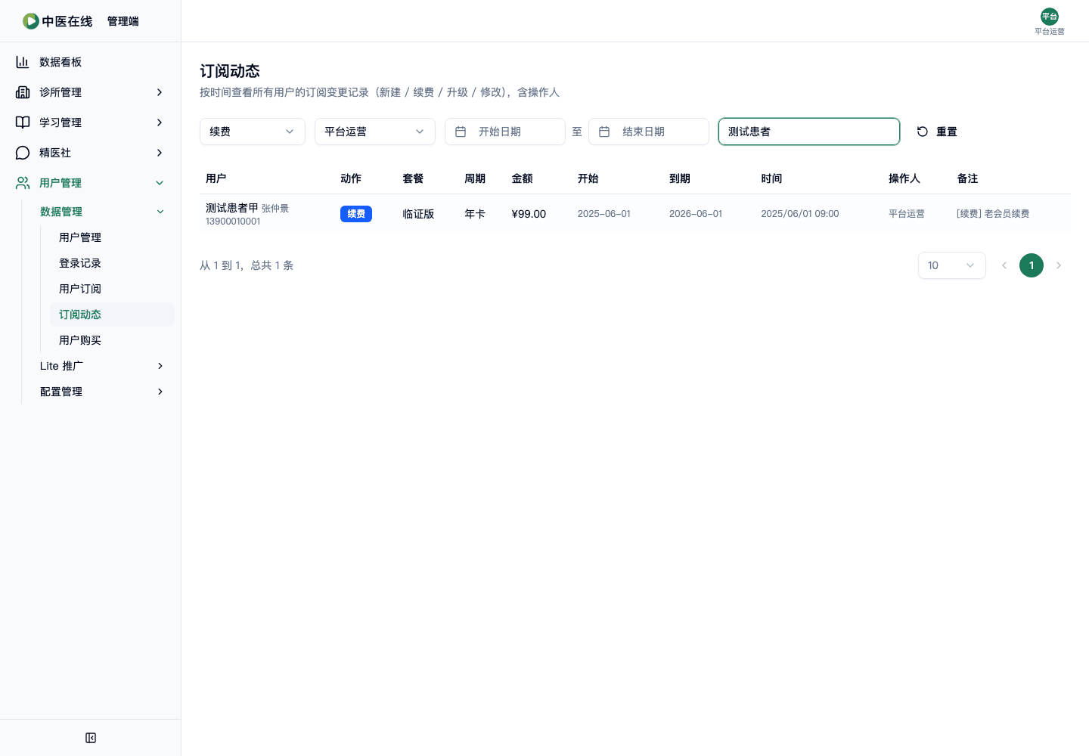The image size is (1089, 756).
Task: Click the 订阅动态 page title
Action: click(x=230, y=71)
